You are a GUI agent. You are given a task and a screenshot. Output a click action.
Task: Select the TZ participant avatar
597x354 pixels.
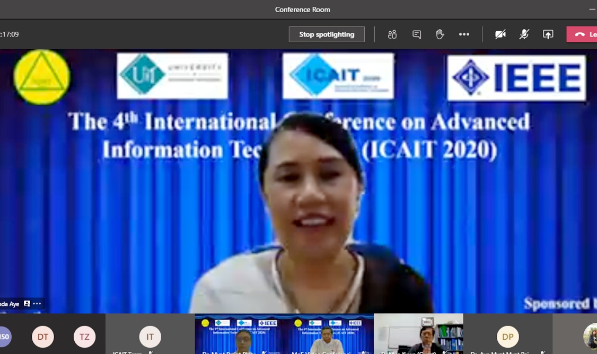(84, 337)
